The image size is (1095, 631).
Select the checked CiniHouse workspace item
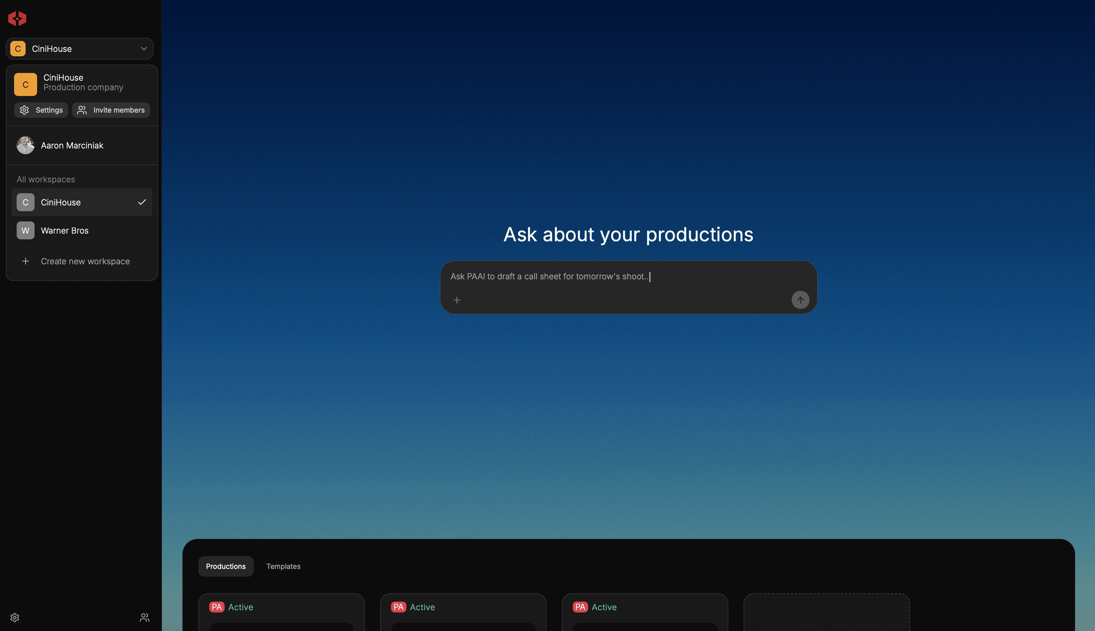(x=82, y=203)
